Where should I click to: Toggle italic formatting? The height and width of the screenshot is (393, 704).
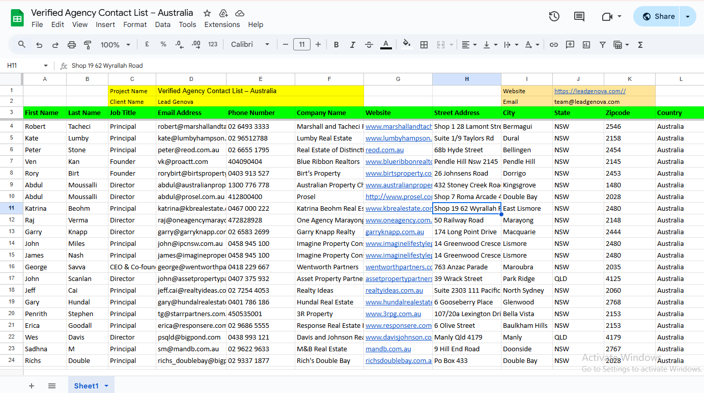[353, 45]
